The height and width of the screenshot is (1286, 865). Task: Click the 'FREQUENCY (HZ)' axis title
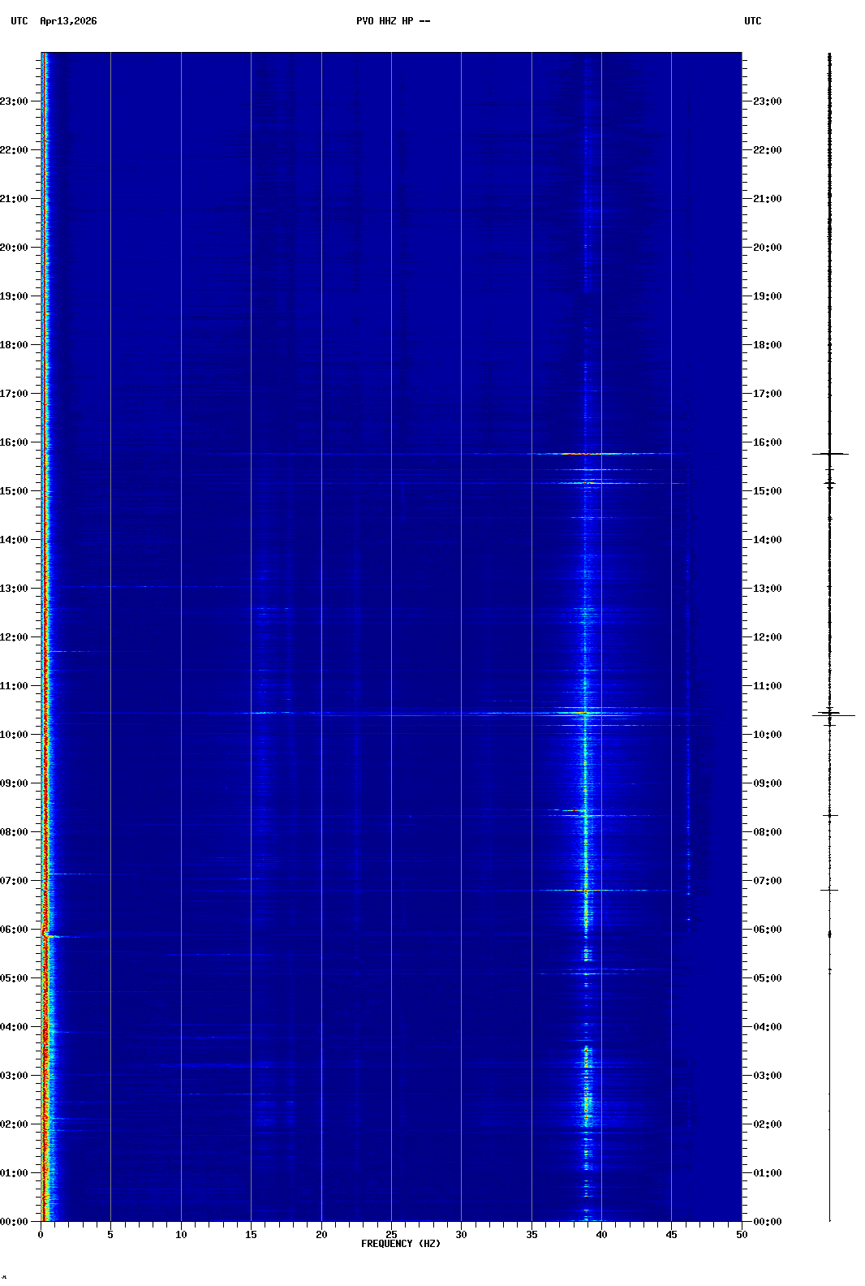coord(401,1244)
